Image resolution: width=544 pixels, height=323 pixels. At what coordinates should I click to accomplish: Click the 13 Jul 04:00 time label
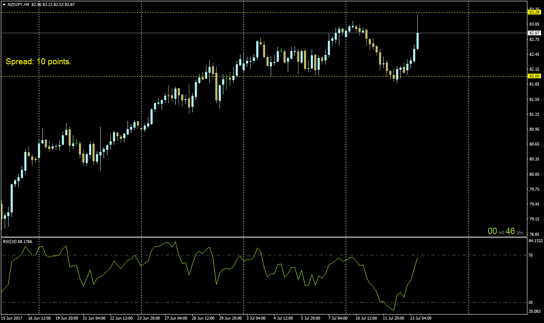click(421, 318)
